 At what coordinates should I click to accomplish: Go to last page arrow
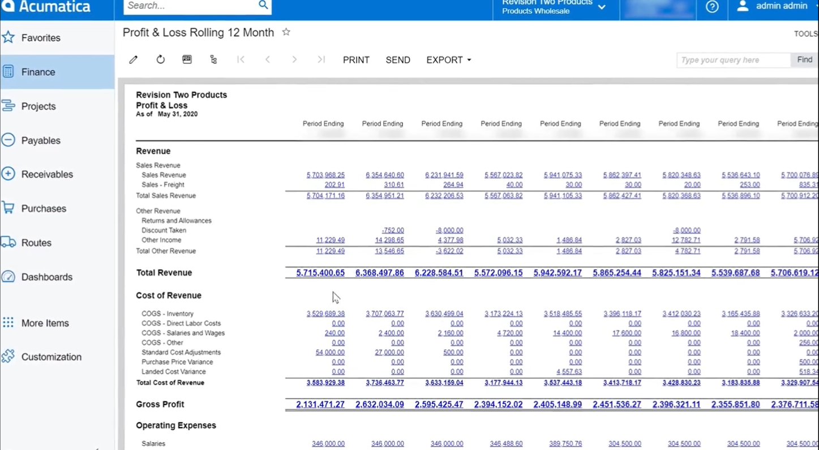[321, 59]
